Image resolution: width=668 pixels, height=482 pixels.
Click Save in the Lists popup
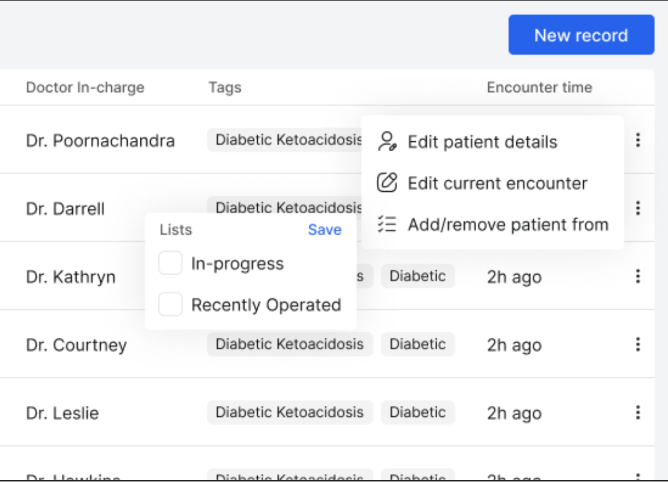324,230
